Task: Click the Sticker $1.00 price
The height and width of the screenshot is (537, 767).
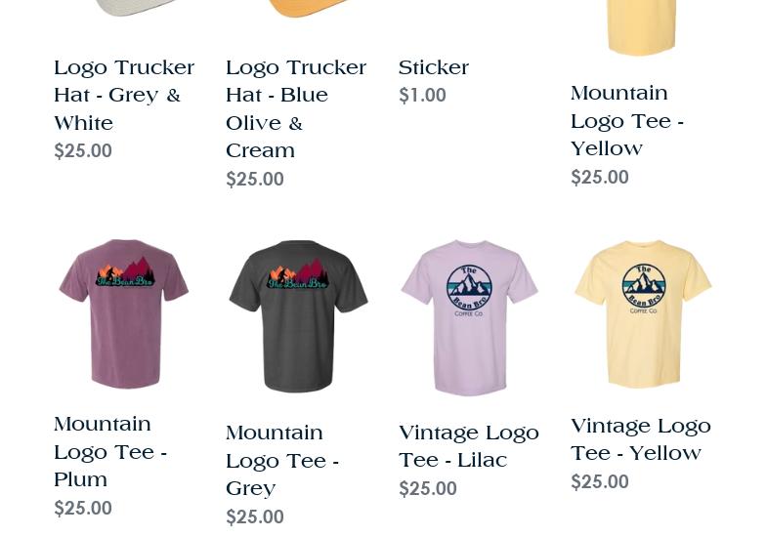Action: [x=422, y=96]
